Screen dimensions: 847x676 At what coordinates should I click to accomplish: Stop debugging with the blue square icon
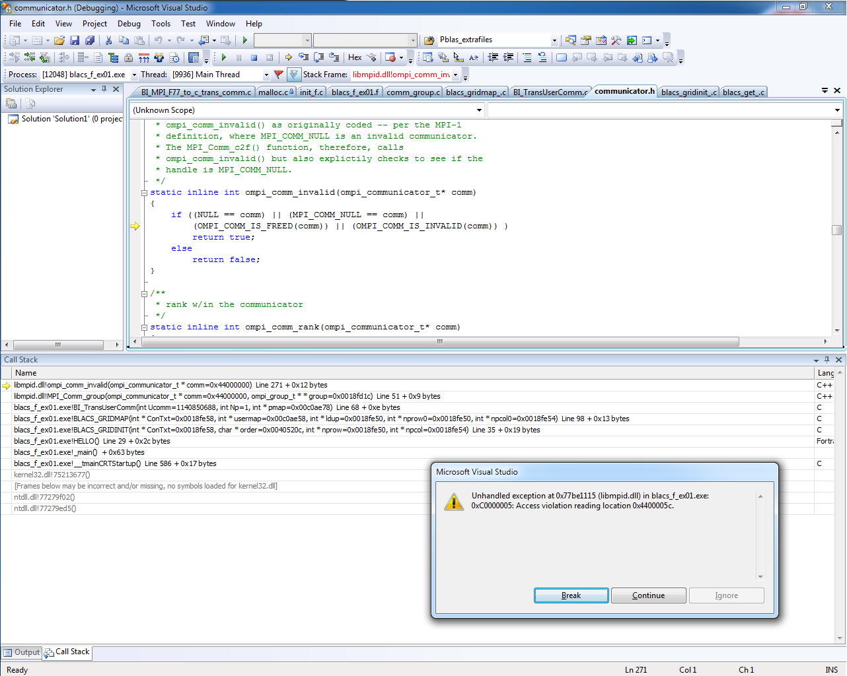click(x=254, y=57)
